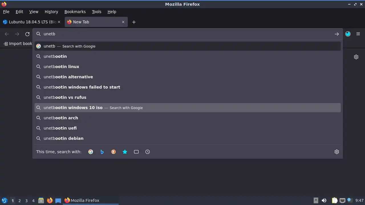Switch to virtual desktop 4
Image resolution: width=365 pixels, height=205 pixels.
[x=33, y=200]
